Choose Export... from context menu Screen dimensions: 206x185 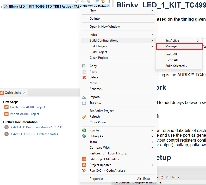click(x=118, y=103)
